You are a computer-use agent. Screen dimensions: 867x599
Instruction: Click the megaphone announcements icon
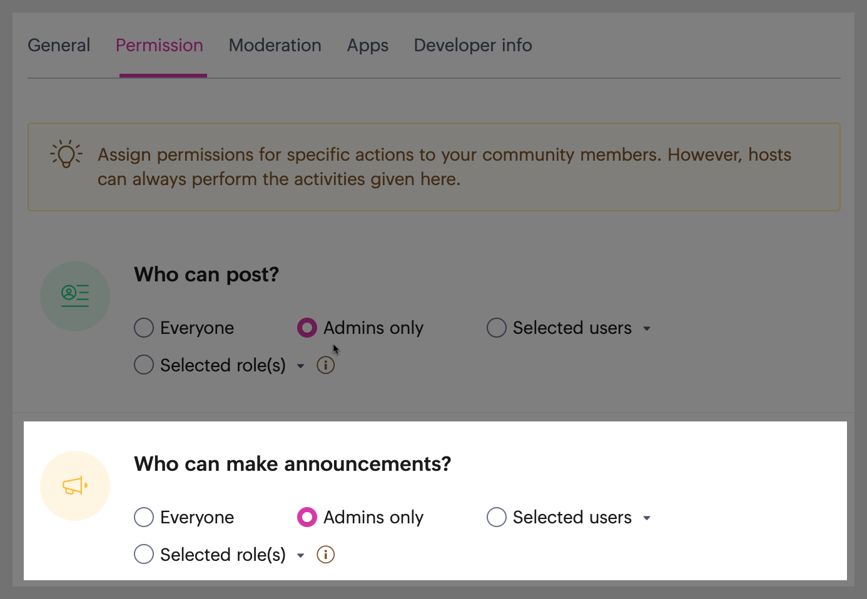[75, 486]
